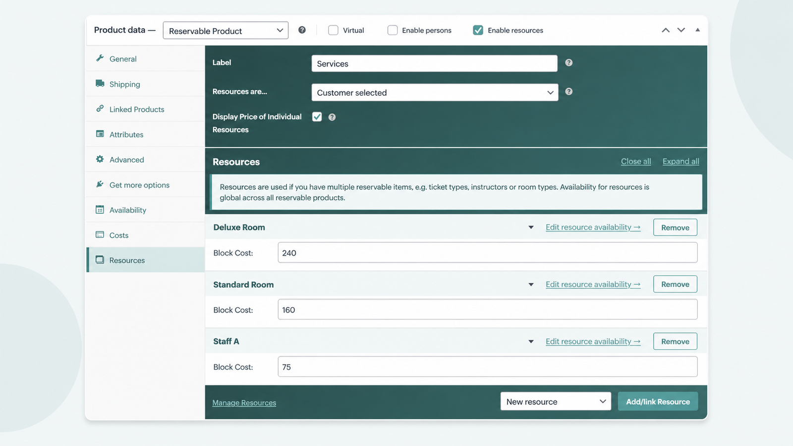The width and height of the screenshot is (793, 446).
Task: Click the Add/link Resource button
Action: tap(658, 401)
